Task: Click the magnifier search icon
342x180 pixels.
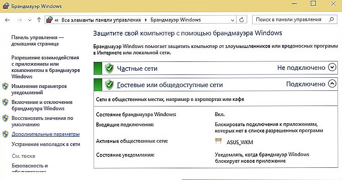Action: tap(331, 20)
